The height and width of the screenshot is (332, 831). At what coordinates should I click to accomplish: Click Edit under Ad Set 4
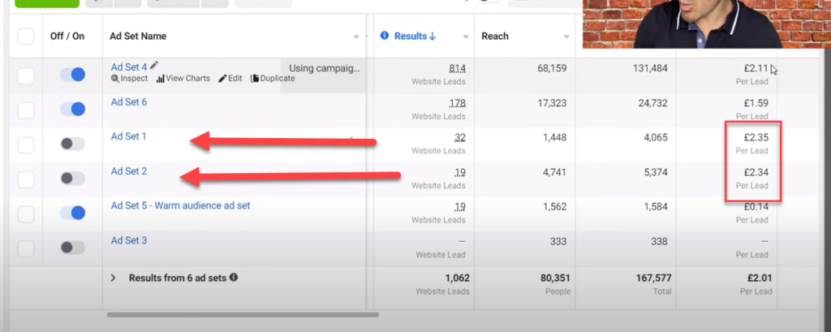tap(230, 79)
